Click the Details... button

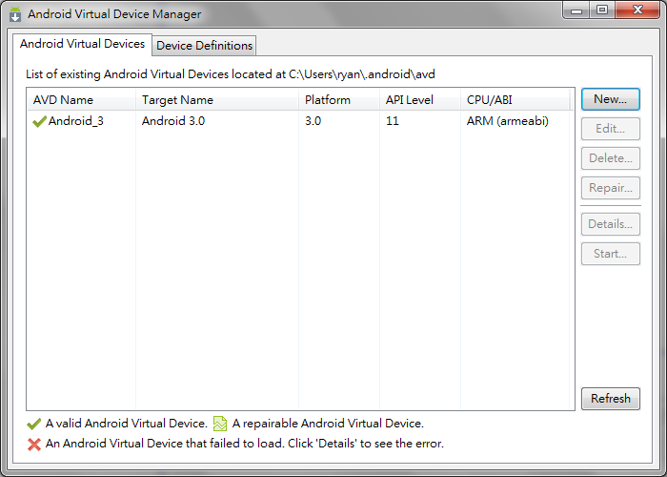click(x=611, y=224)
